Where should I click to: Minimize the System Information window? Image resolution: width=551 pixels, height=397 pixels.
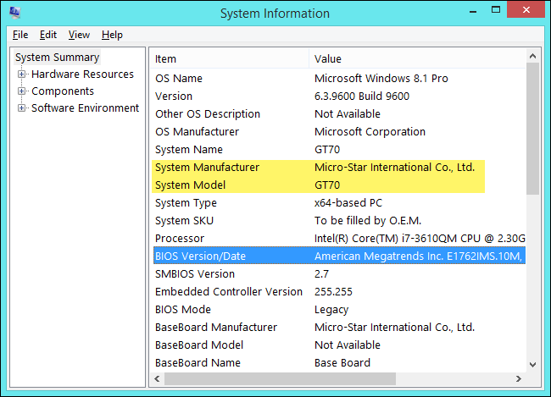[x=473, y=11]
